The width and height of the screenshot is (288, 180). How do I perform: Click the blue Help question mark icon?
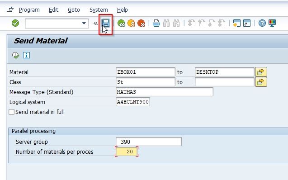point(262,24)
